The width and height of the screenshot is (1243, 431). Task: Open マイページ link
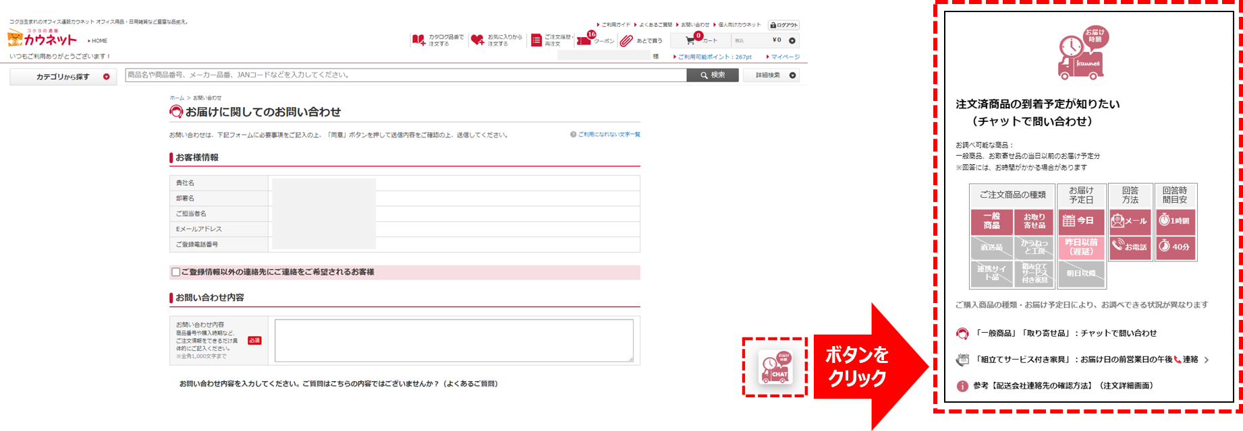point(784,57)
